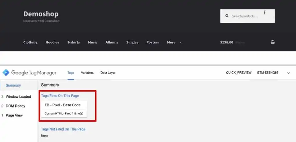Image resolution: width=296 pixels, height=142 pixels.
Task: Click Tags Not Fired On This Page heading
Action: click(63, 129)
